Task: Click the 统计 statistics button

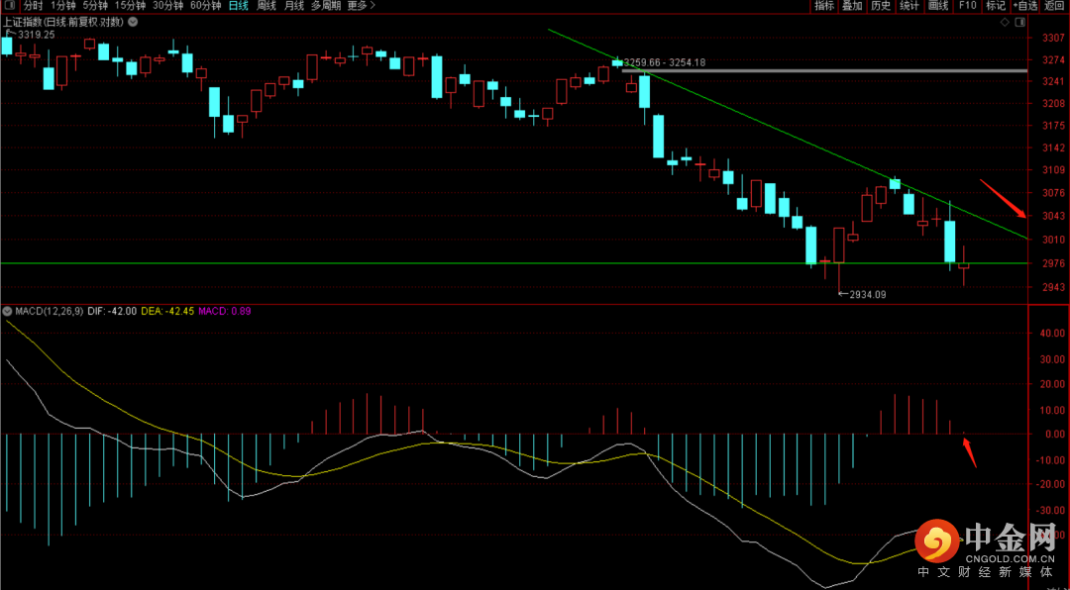Action: [909, 6]
